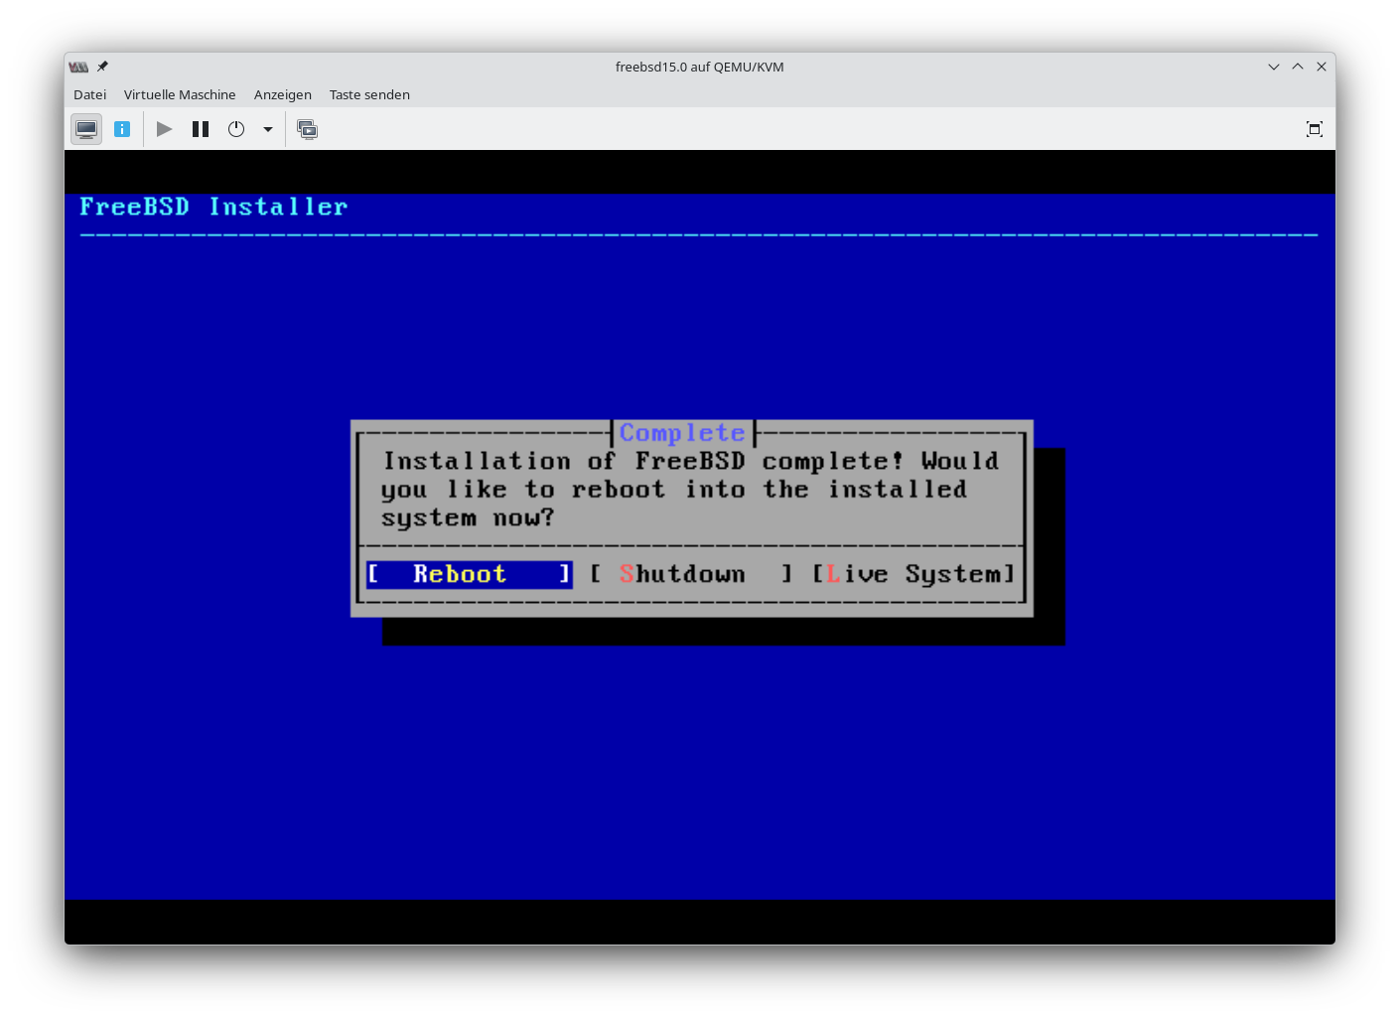Viewport: 1400px width, 1021px height.
Task: Click the FreeBSD Installer heading text
Action: point(213,207)
